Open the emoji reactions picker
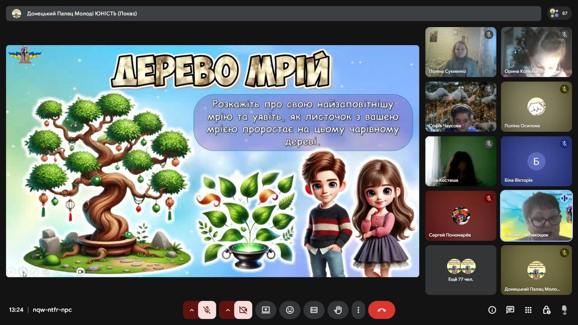This screenshot has height=325, width=578. coord(290,310)
